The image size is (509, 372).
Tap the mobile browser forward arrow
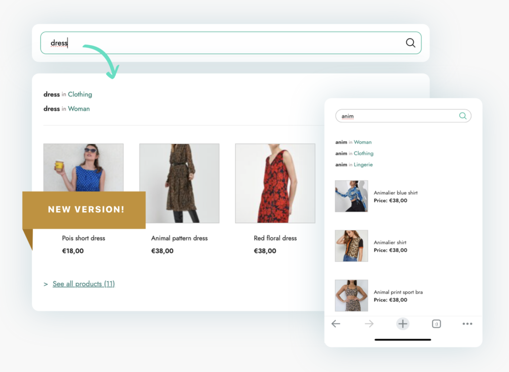[x=369, y=324]
